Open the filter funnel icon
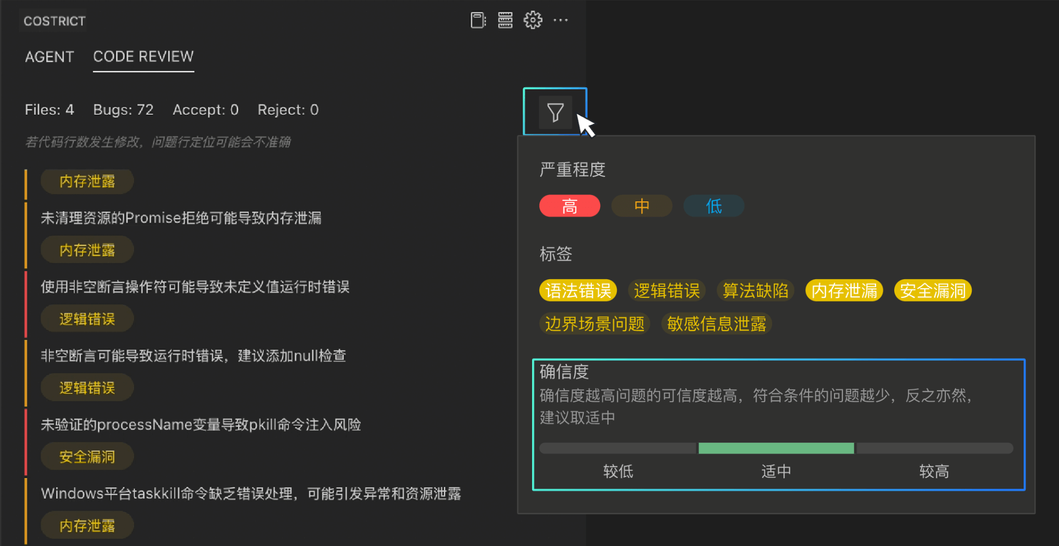Image resolution: width=1059 pixels, height=546 pixels. point(555,112)
